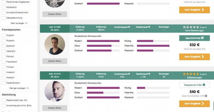Collapse languages with Weniger anzeigen
Screen dimensions: 214x112
19,88
